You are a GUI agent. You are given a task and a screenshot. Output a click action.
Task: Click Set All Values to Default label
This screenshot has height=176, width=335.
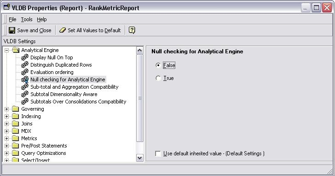[x=94, y=30]
